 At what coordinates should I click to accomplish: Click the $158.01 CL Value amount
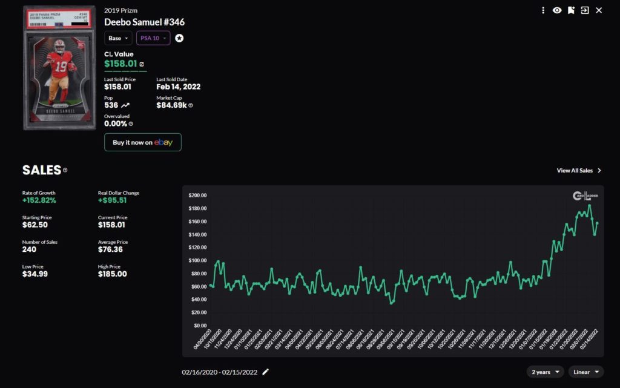[x=120, y=64]
